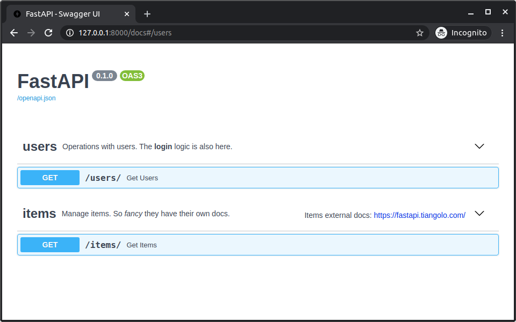
Task: Click the blue OAS3 version badge
Action: 132,76
